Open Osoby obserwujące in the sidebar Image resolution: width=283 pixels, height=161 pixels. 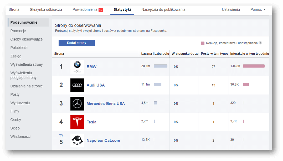pos(27,39)
